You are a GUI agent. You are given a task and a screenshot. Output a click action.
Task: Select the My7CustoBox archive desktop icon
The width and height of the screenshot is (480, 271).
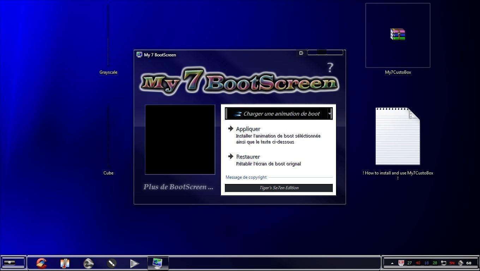tap(398, 35)
